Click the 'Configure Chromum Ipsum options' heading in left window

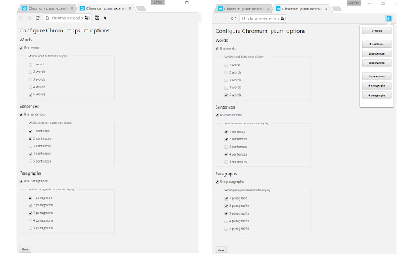coord(64,30)
